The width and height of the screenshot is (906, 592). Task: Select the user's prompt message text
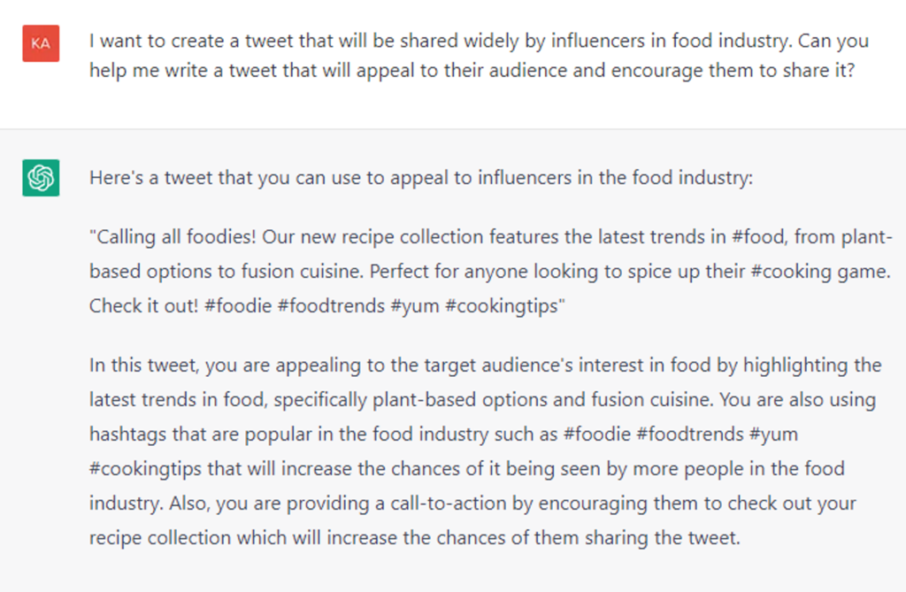click(x=479, y=55)
